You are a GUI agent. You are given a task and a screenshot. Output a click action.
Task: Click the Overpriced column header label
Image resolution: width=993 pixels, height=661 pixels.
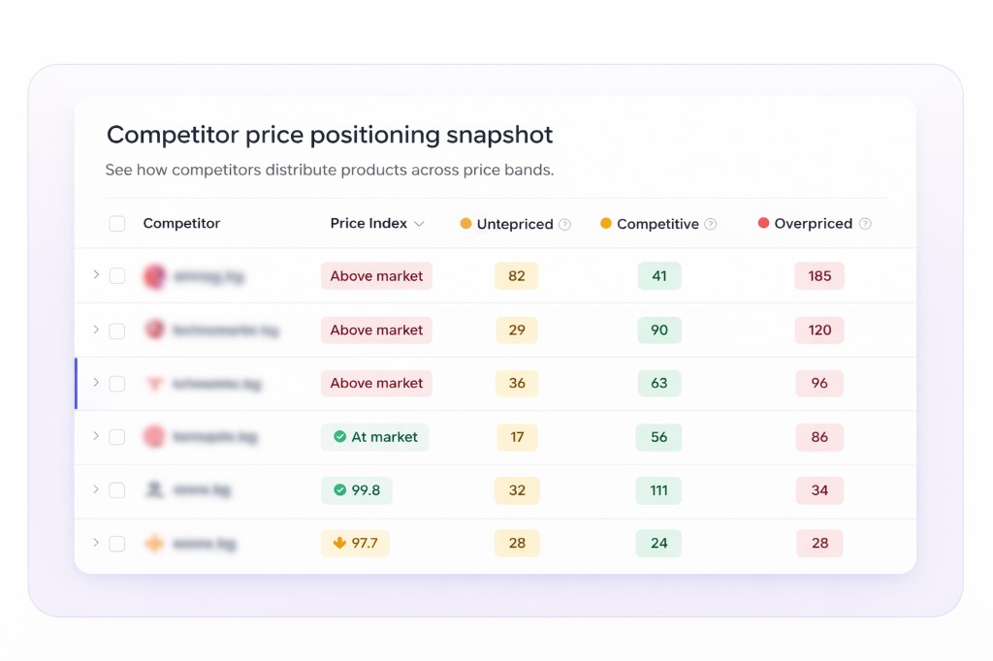tap(813, 224)
